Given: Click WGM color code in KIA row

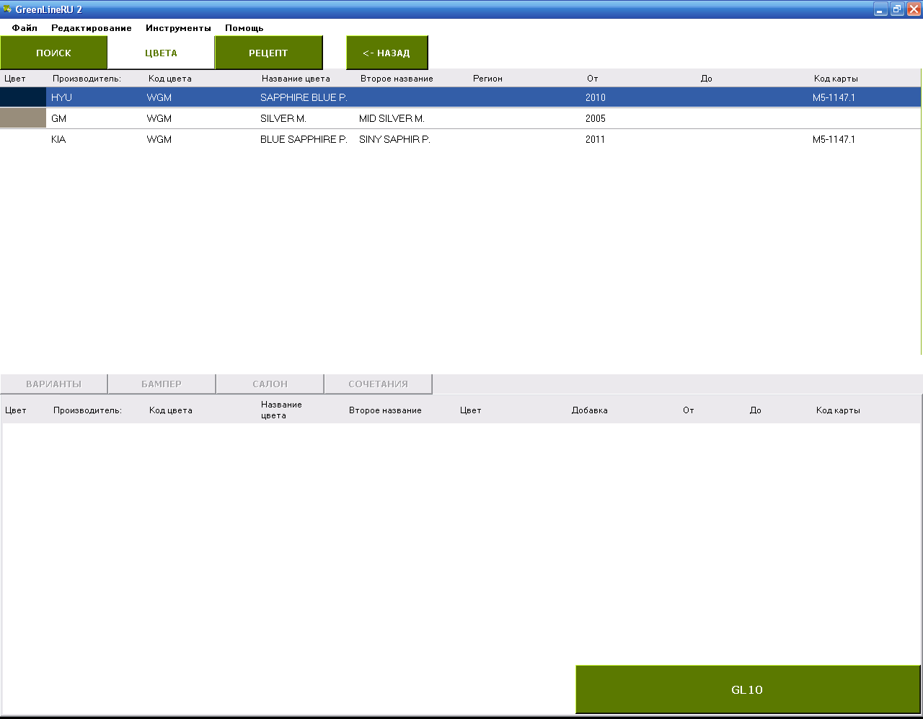Looking at the screenshot, I should click(x=159, y=139).
